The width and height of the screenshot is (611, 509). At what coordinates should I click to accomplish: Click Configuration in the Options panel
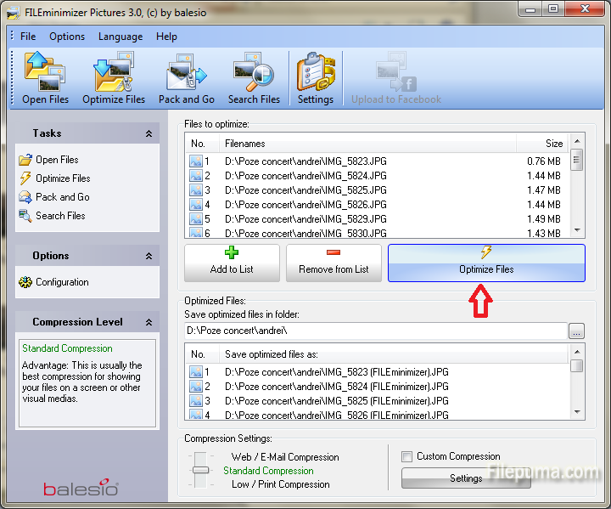(x=62, y=282)
